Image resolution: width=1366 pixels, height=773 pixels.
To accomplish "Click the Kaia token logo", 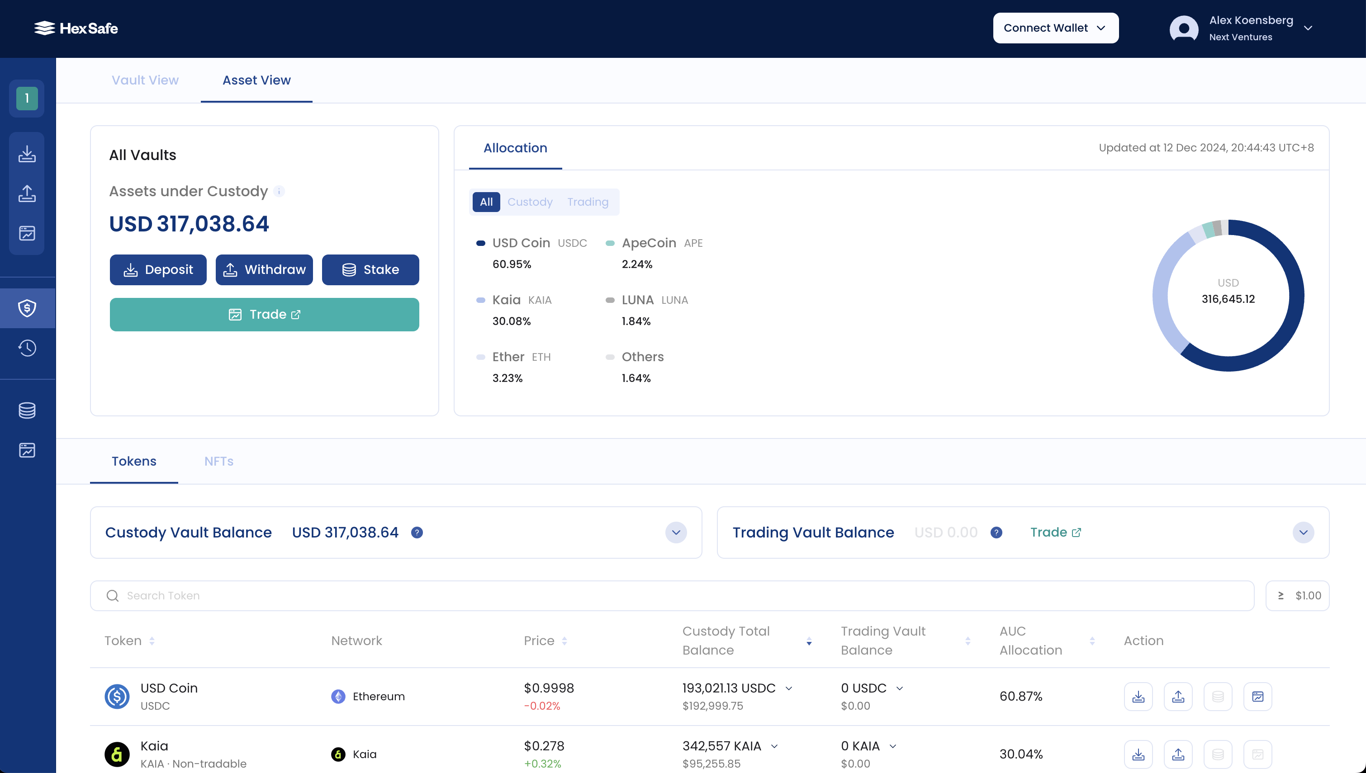I will coord(117,754).
